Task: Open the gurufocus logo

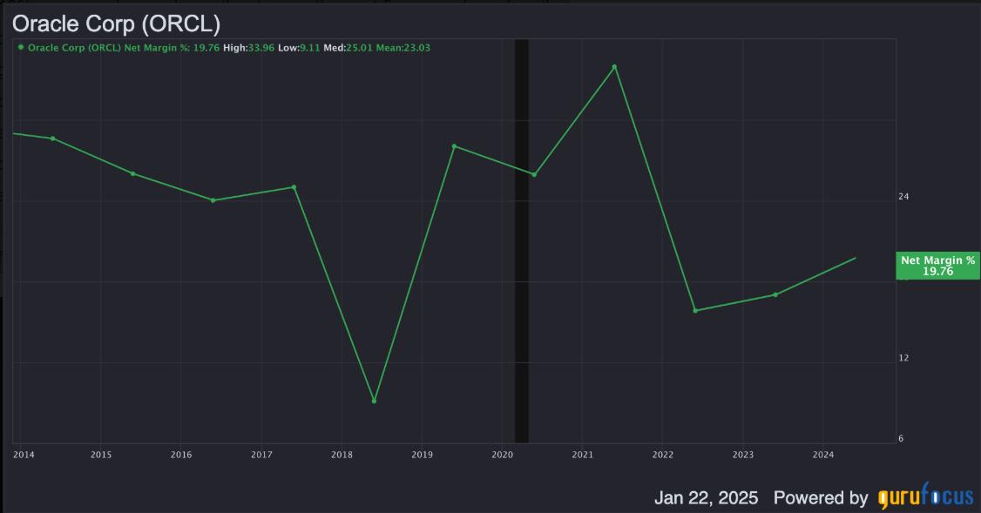Action: tap(926, 496)
